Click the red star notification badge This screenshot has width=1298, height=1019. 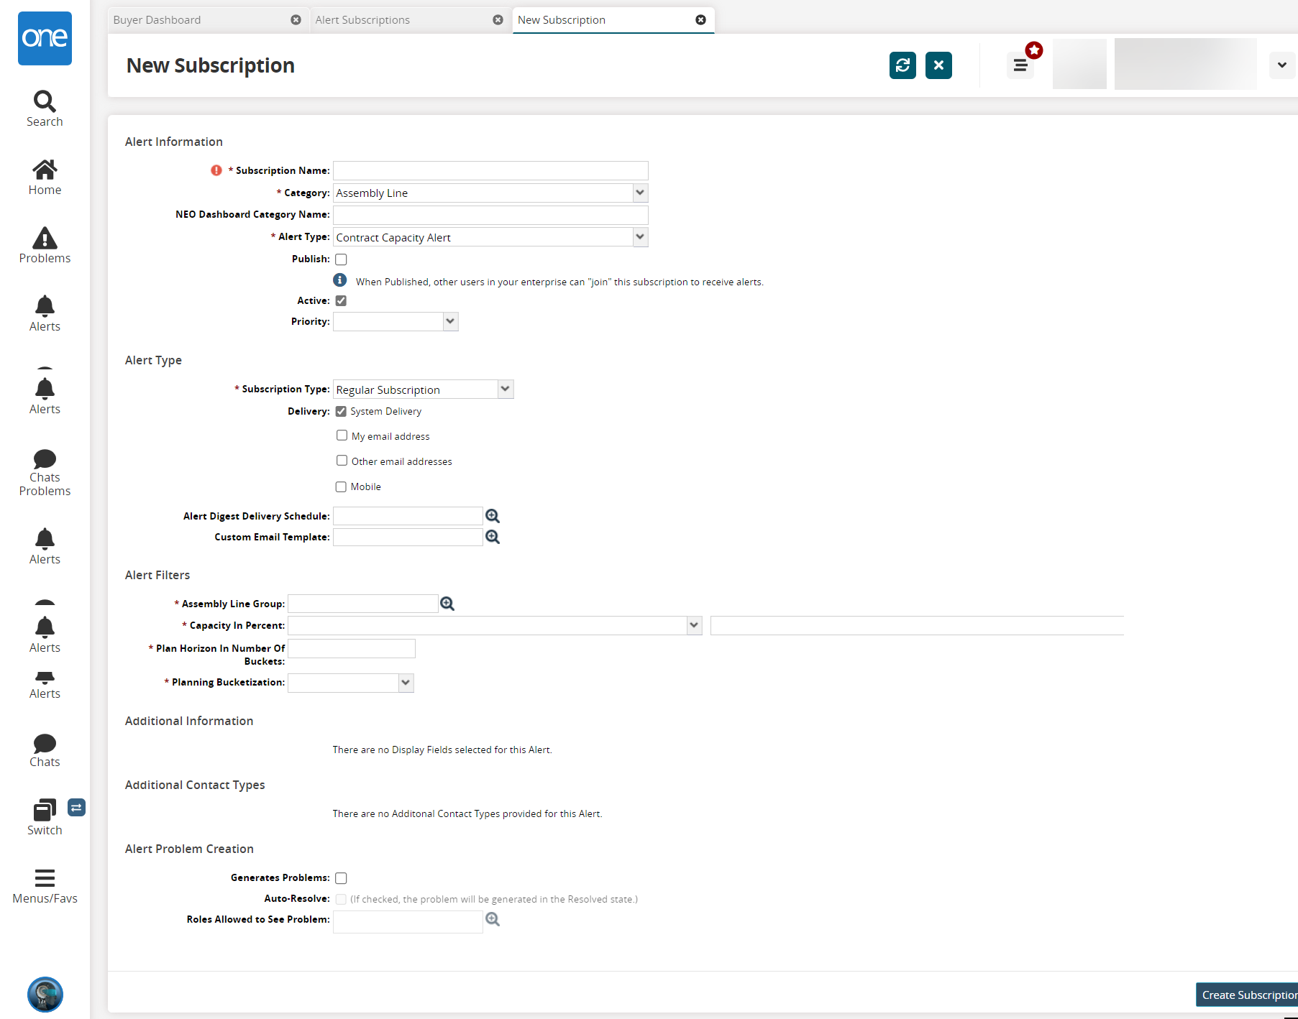(1034, 50)
